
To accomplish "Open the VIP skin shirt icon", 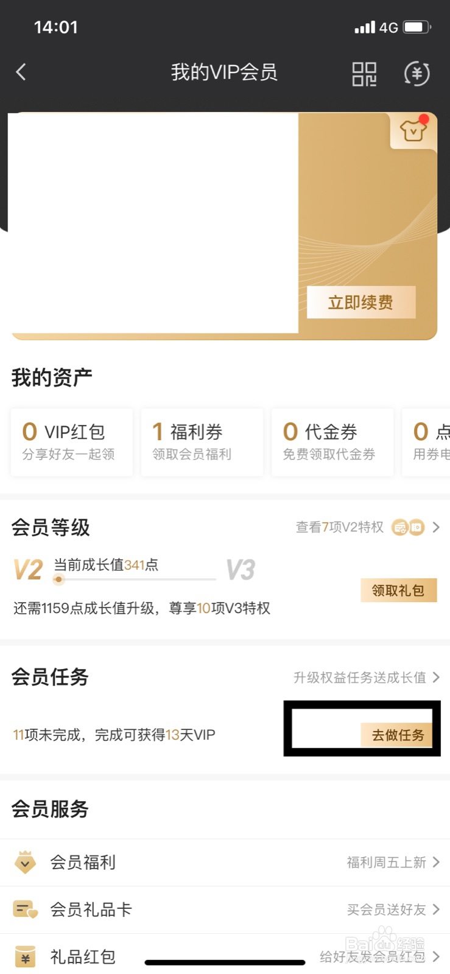I will tap(413, 130).
